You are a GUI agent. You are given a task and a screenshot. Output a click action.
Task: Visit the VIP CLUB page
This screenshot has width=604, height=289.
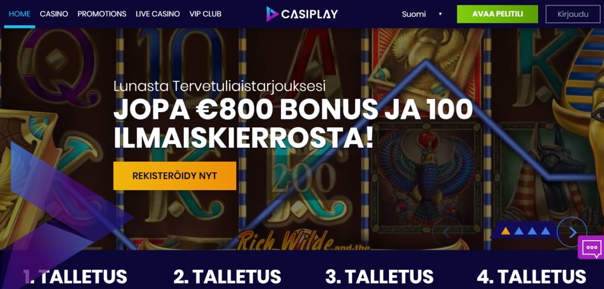(x=205, y=14)
